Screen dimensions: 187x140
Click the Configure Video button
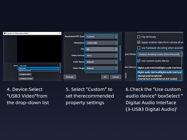(x=25, y=74)
